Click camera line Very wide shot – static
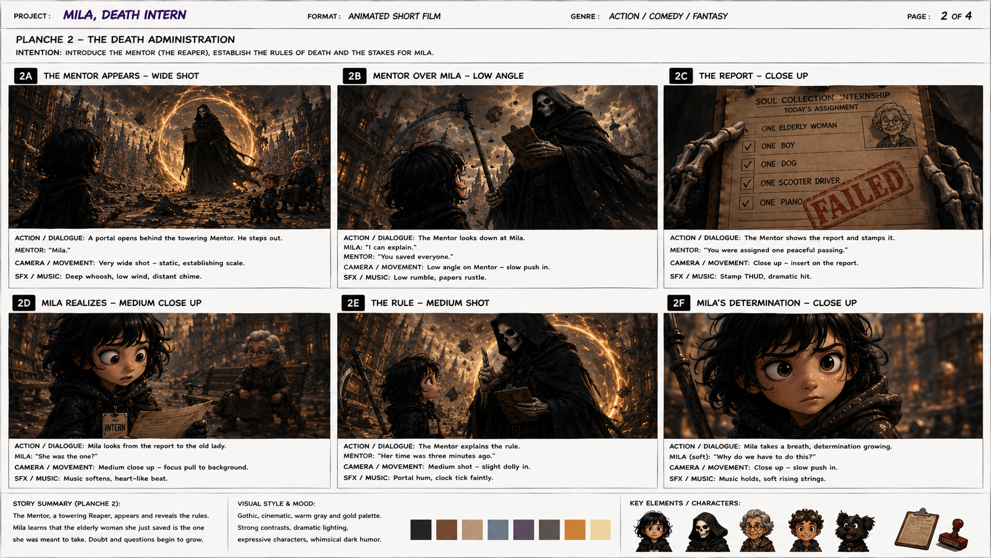991x558 pixels. pos(130,263)
